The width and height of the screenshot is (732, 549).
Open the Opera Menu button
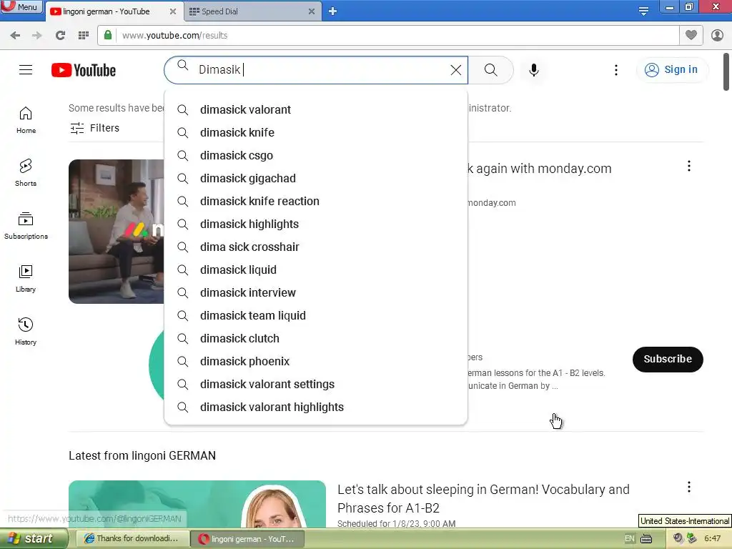pos(21,7)
